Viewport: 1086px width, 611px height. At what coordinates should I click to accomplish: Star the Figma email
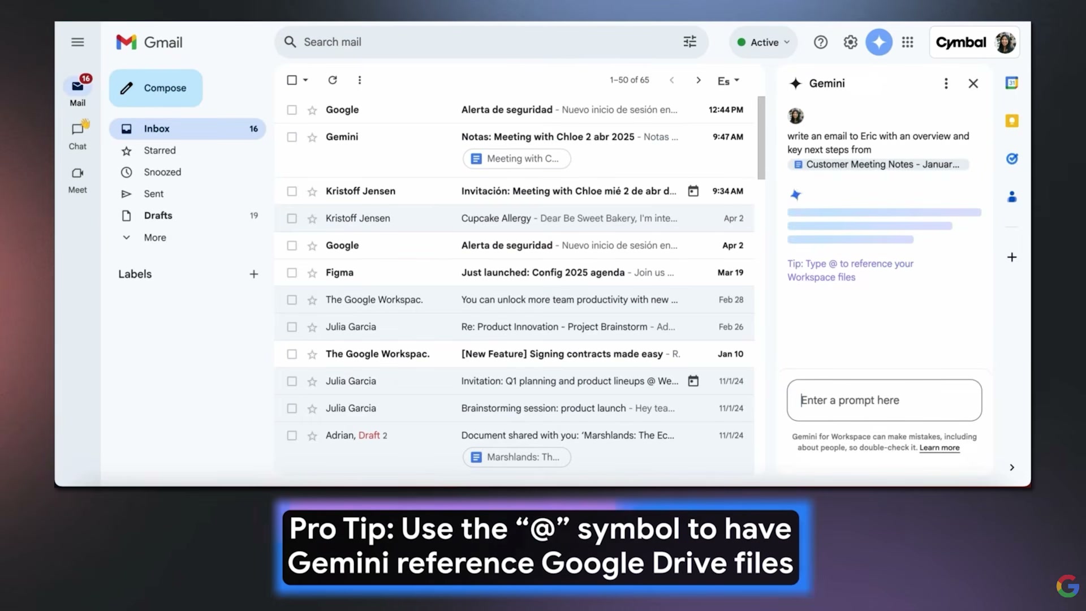coord(312,273)
